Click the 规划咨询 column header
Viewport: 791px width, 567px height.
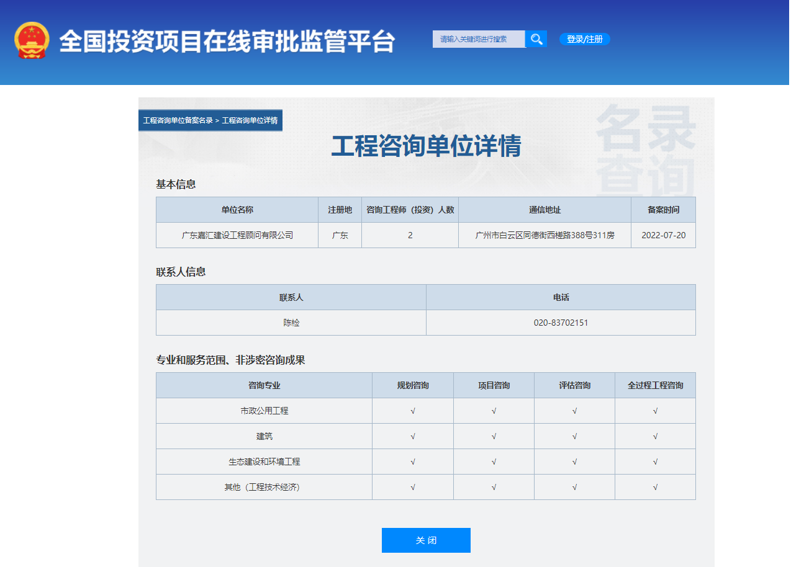[413, 385]
